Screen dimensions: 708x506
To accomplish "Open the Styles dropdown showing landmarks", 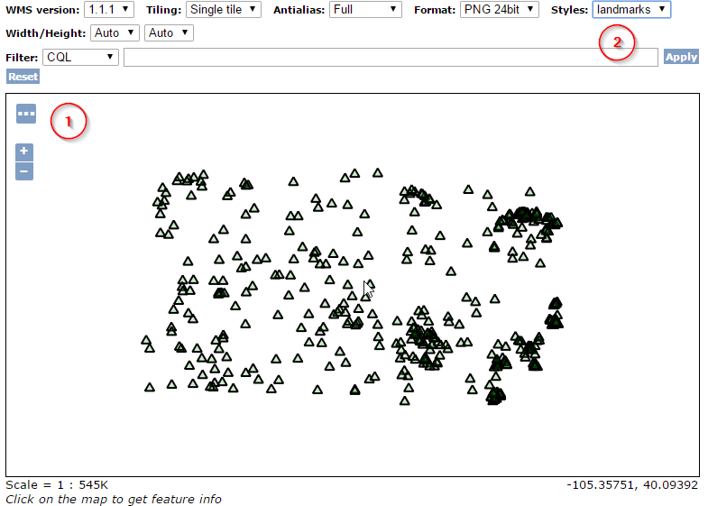I will pos(631,10).
